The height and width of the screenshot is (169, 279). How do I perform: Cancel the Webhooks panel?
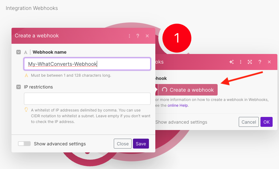click(x=249, y=122)
